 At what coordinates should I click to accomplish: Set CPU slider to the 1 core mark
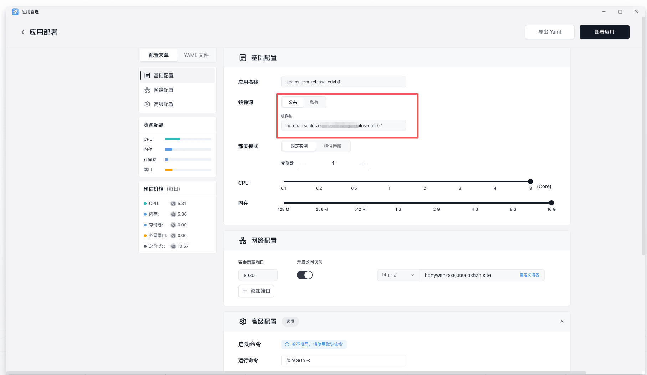[389, 181]
